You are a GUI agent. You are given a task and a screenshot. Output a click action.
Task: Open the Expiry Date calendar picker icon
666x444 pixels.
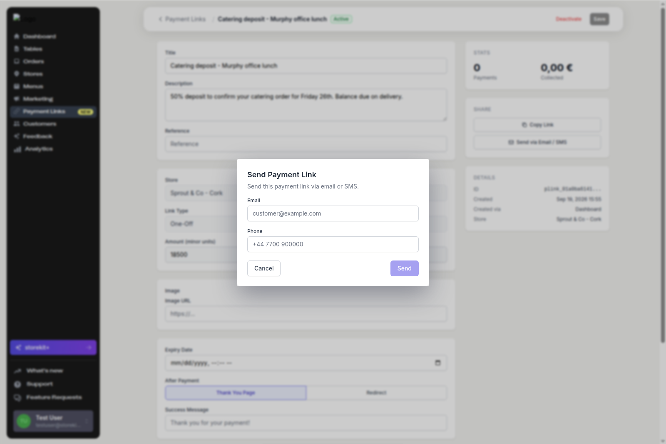438,363
